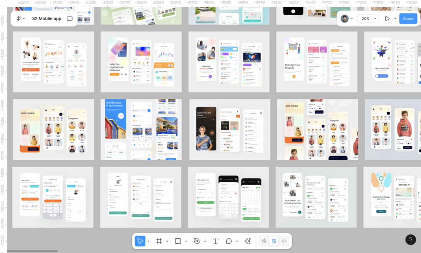
Task: Select the Text tool
Action: pos(215,241)
